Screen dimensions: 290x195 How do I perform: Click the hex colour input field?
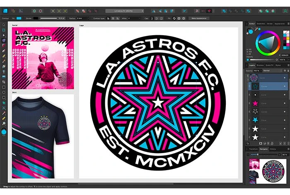(285, 55)
